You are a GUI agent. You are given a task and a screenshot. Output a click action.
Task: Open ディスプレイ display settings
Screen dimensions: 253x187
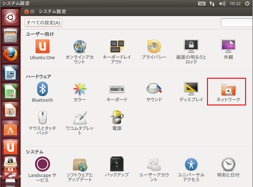point(191,92)
